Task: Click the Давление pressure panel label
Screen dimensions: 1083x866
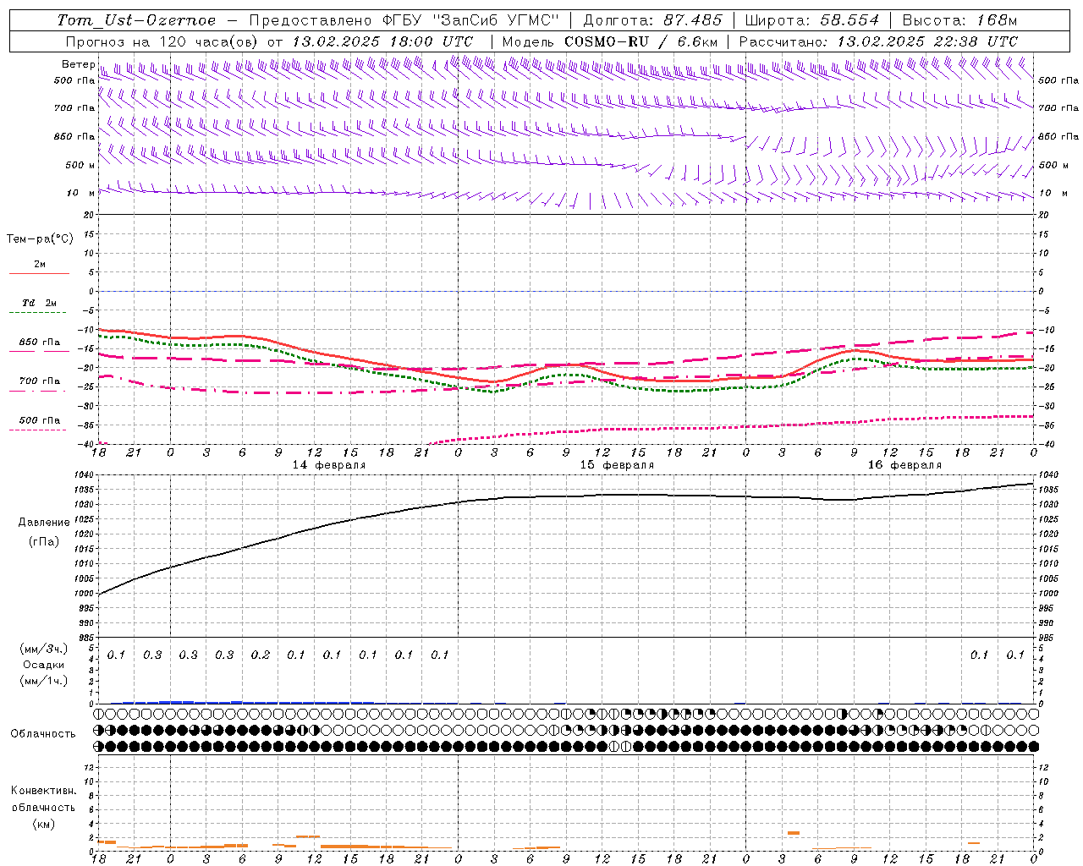Action: 44,523
